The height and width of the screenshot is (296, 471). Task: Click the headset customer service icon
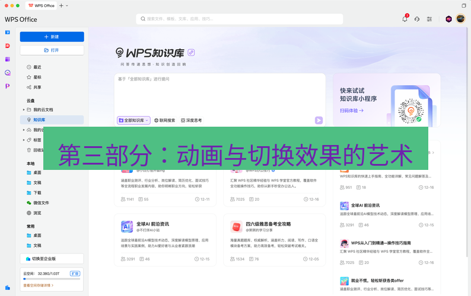[x=417, y=19]
